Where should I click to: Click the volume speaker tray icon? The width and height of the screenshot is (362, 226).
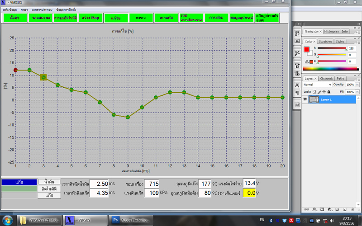(332, 221)
